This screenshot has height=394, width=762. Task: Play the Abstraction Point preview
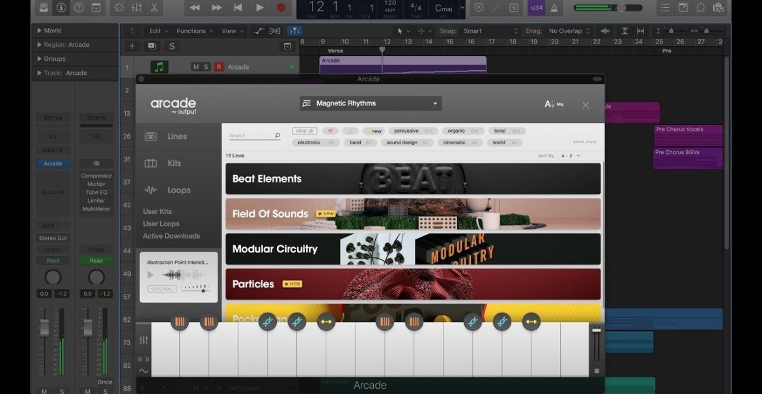coord(150,275)
